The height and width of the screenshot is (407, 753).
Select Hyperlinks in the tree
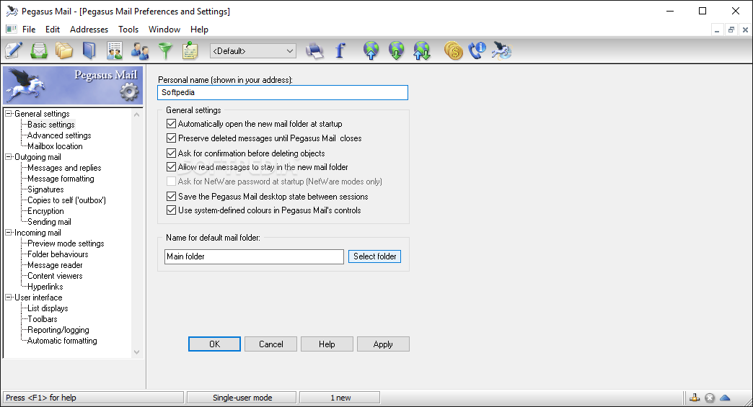click(x=45, y=287)
